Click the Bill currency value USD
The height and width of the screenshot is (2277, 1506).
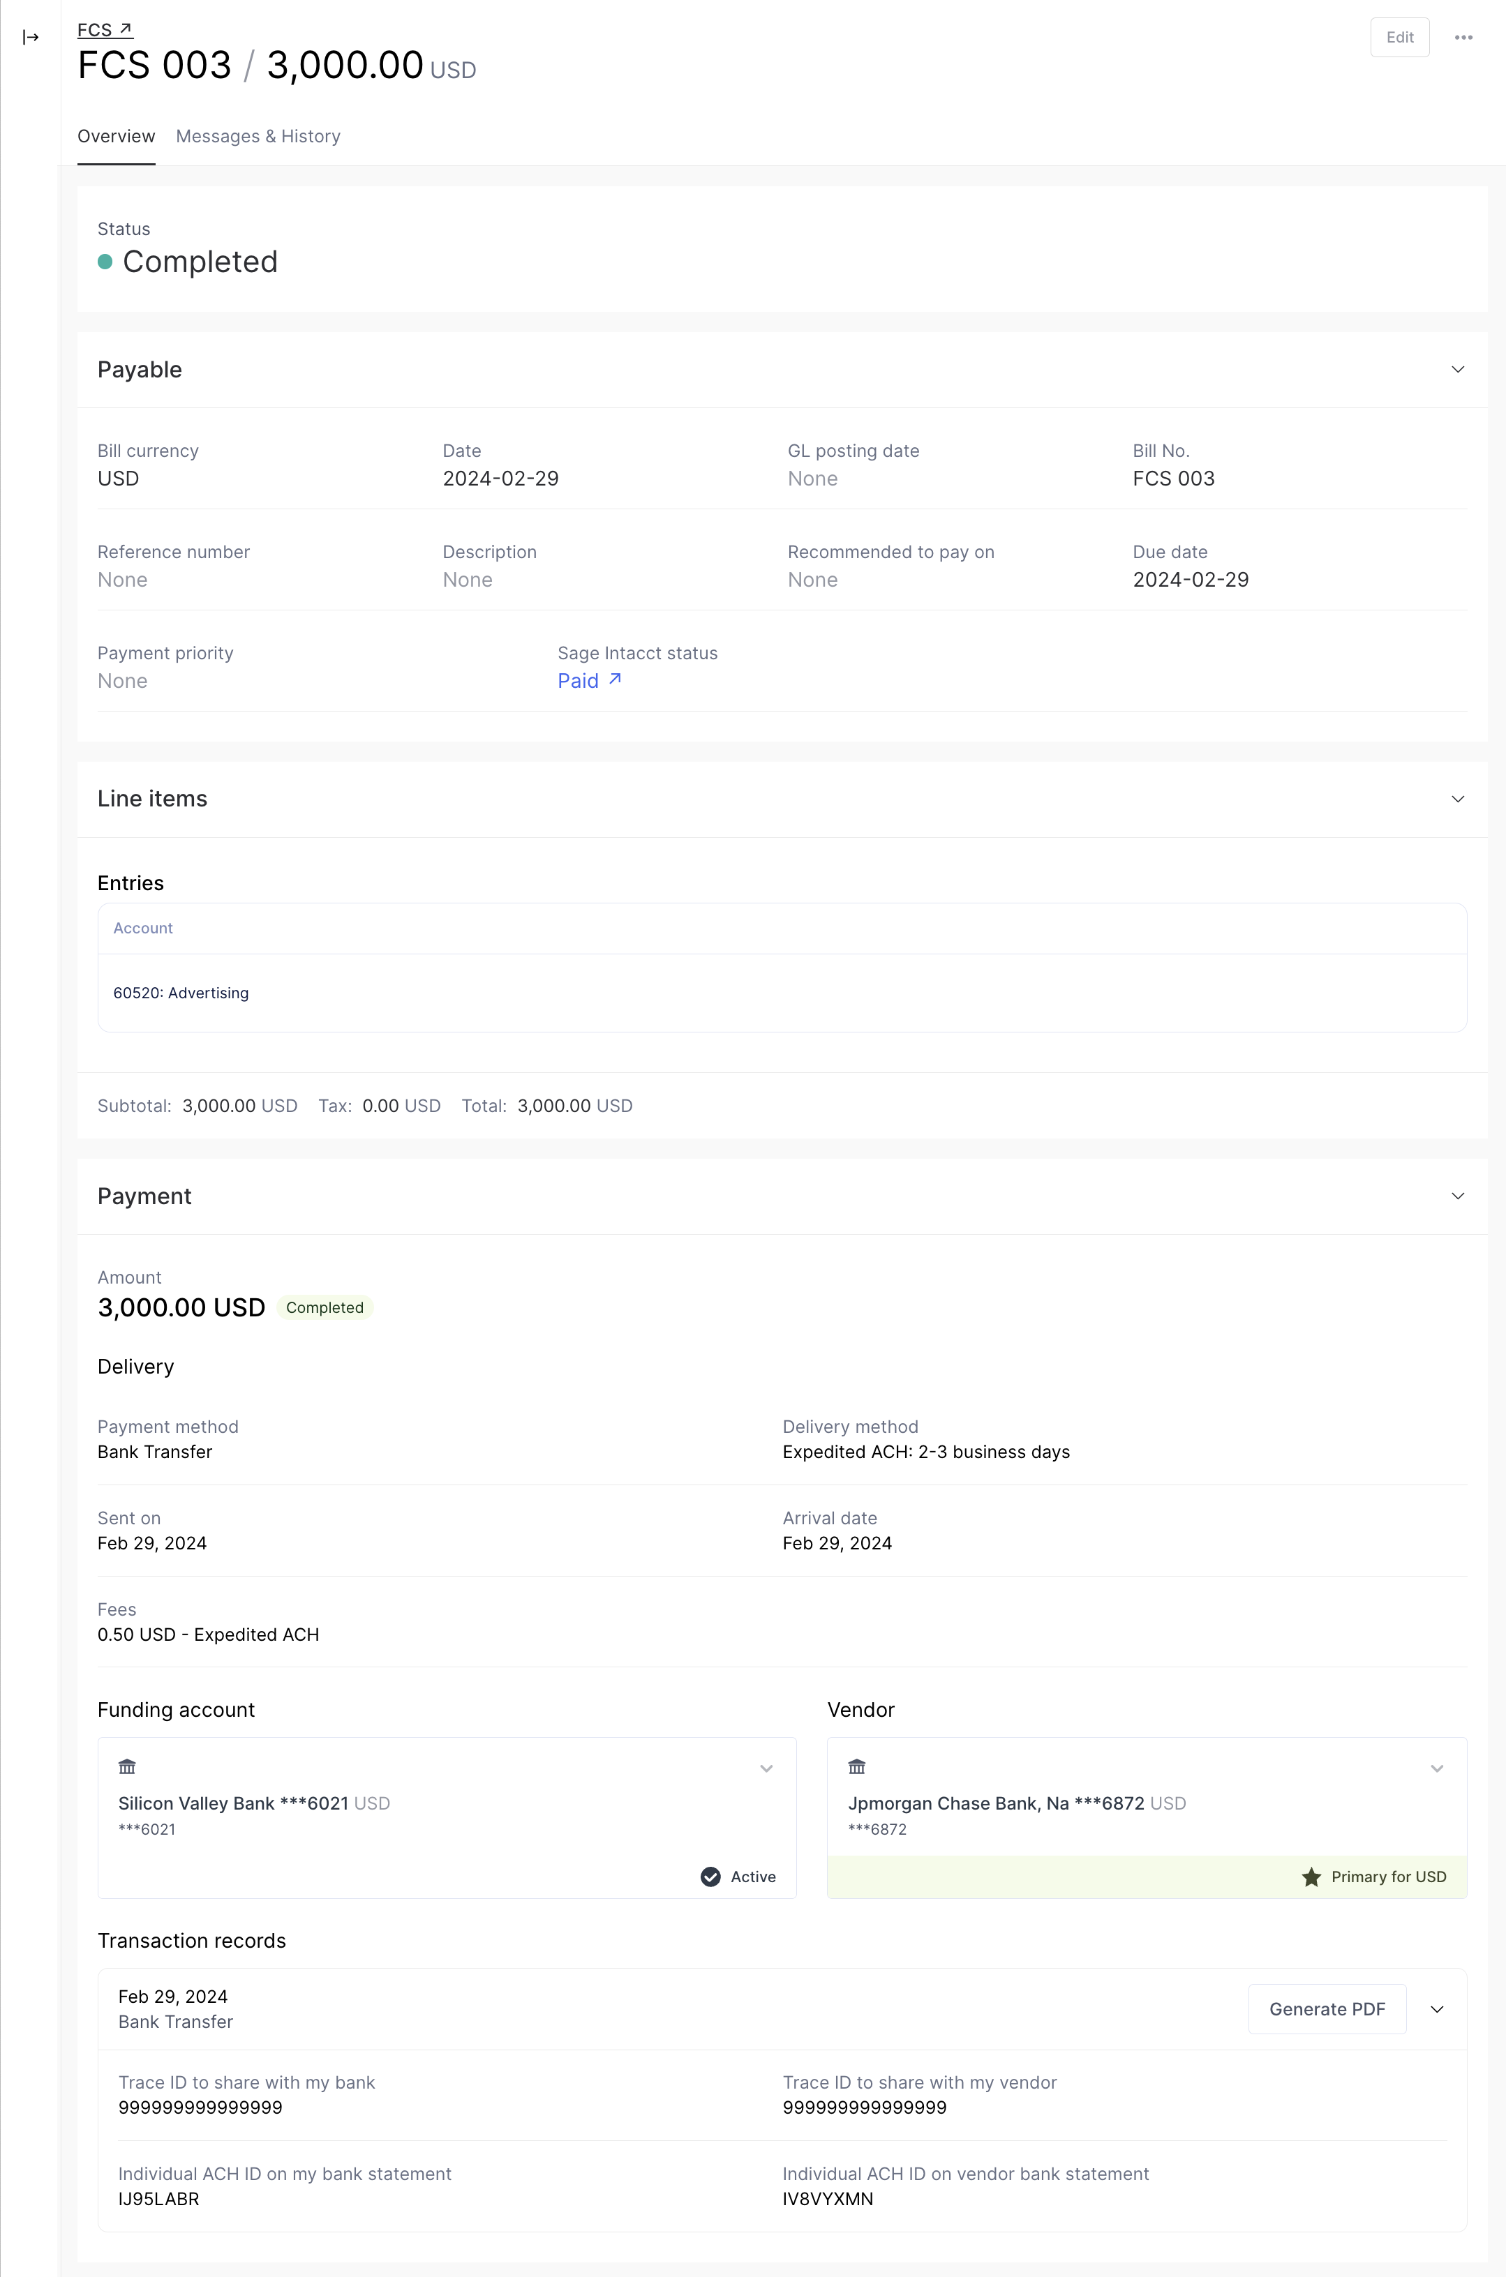[118, 478]
